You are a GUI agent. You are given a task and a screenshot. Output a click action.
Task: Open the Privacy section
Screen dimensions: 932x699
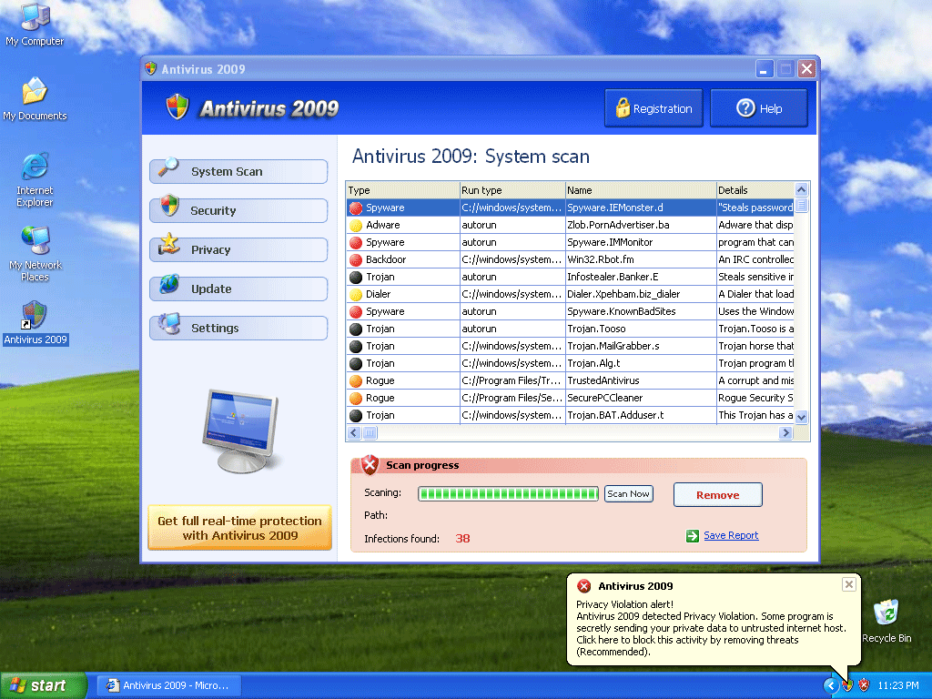click(238, 249)
